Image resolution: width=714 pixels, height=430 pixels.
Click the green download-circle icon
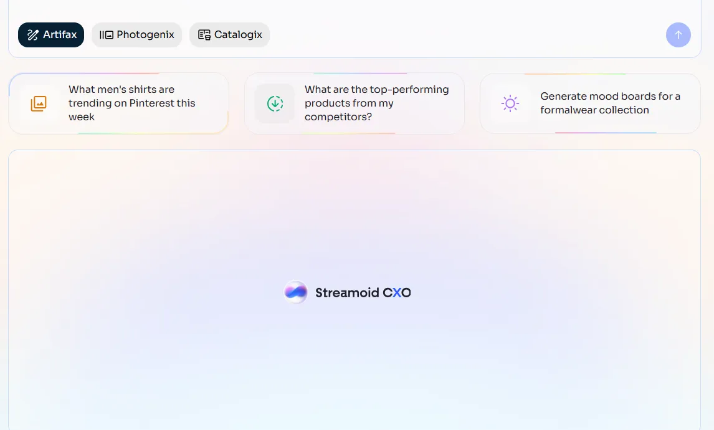pos(275,103)
